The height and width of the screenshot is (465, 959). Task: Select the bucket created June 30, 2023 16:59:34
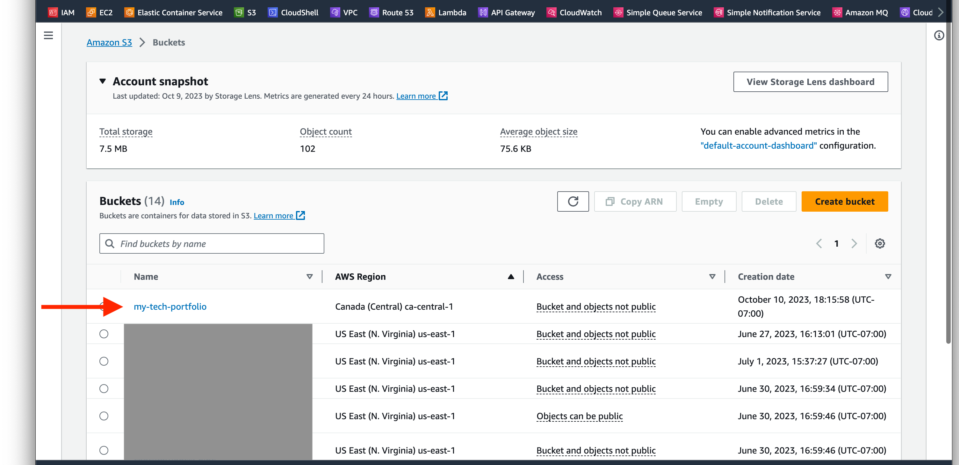pyautogui.click(x=104, y=388)
